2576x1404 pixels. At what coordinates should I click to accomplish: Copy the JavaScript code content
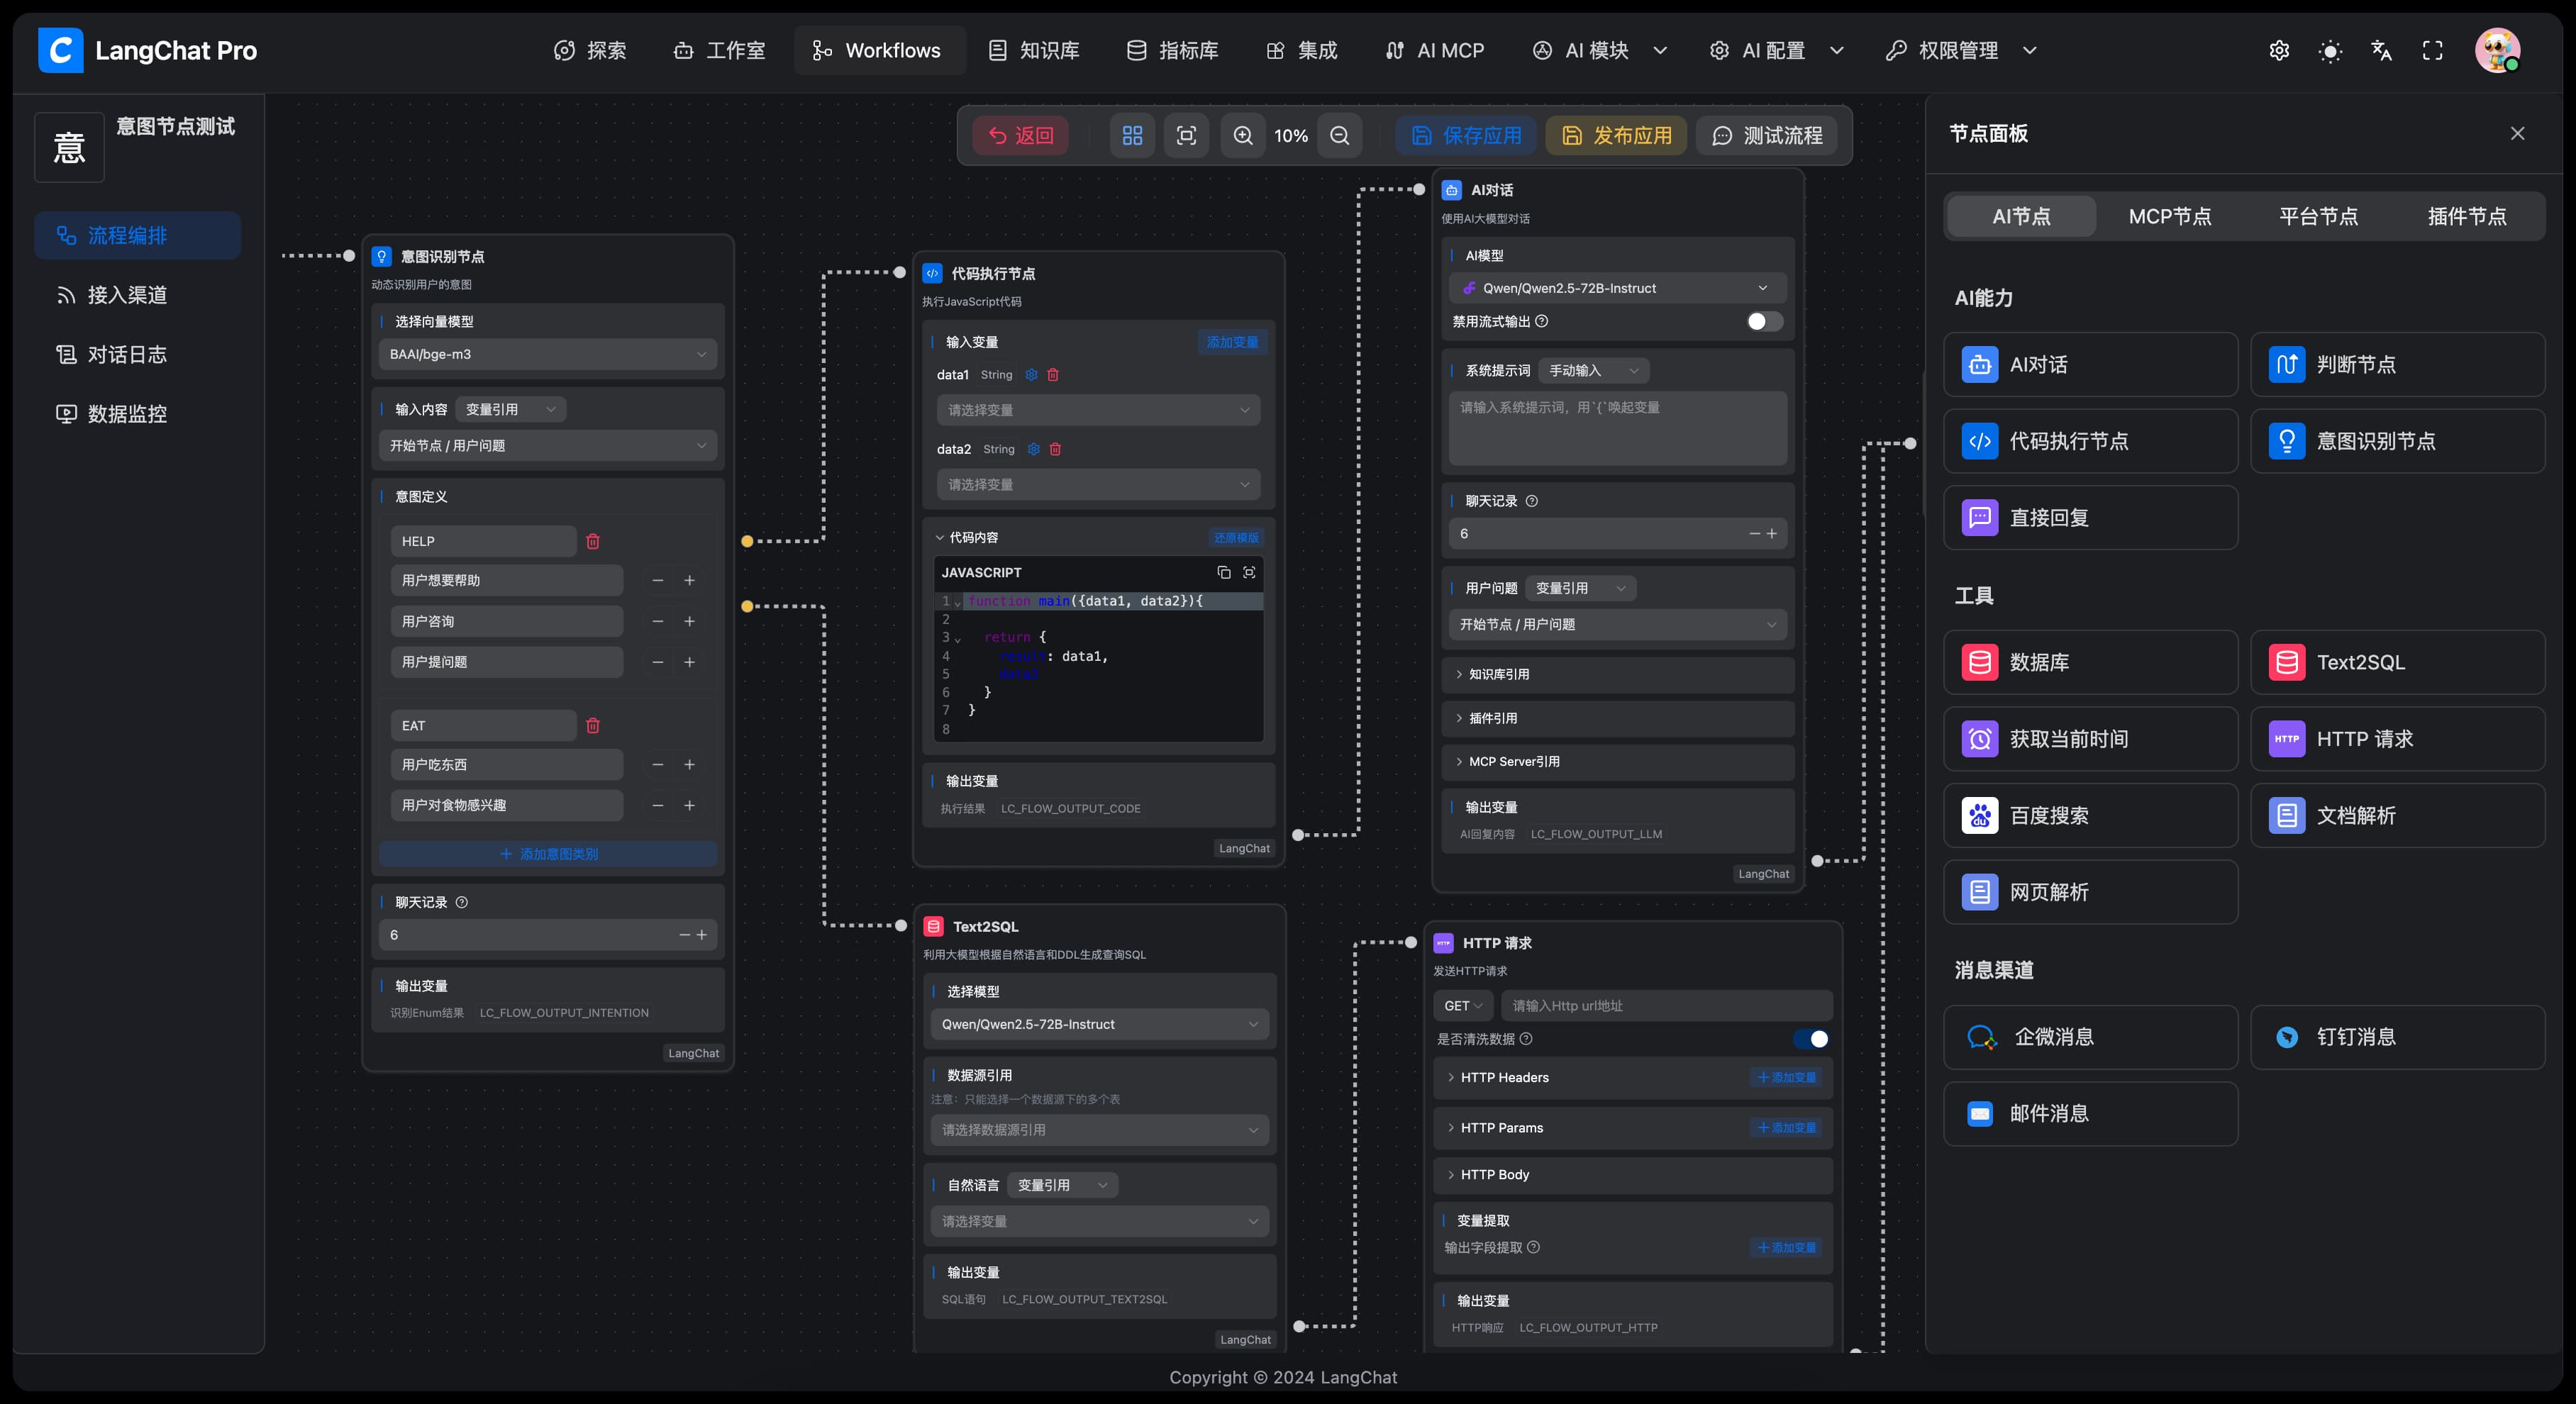[1223, 572]
